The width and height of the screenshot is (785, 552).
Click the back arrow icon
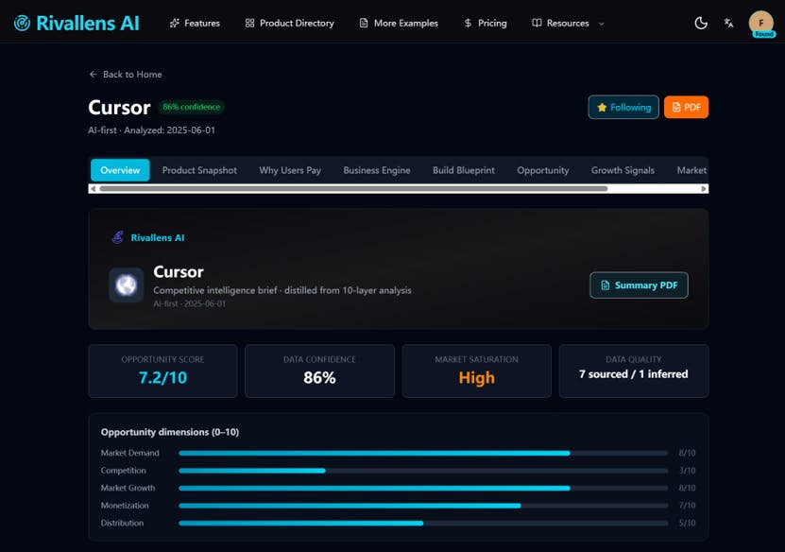[x=94, y=74]
